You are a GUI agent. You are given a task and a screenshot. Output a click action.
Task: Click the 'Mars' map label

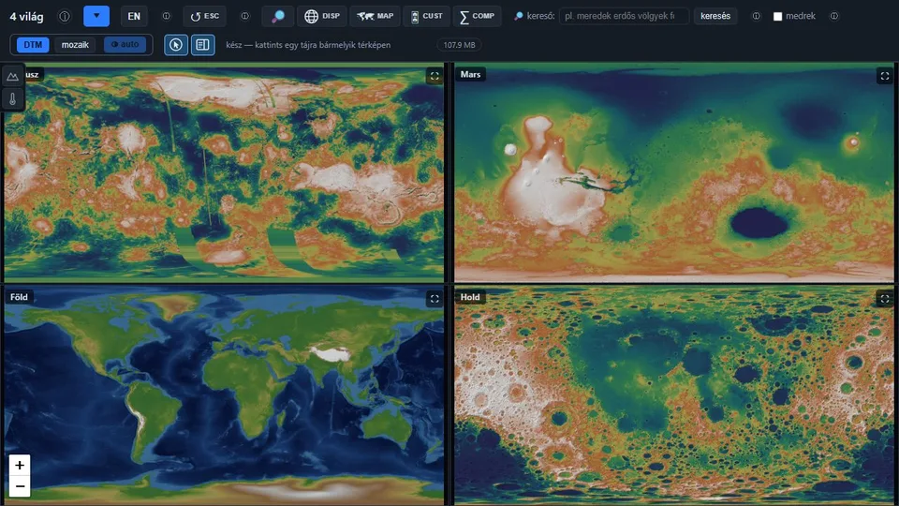pos(470,74)
